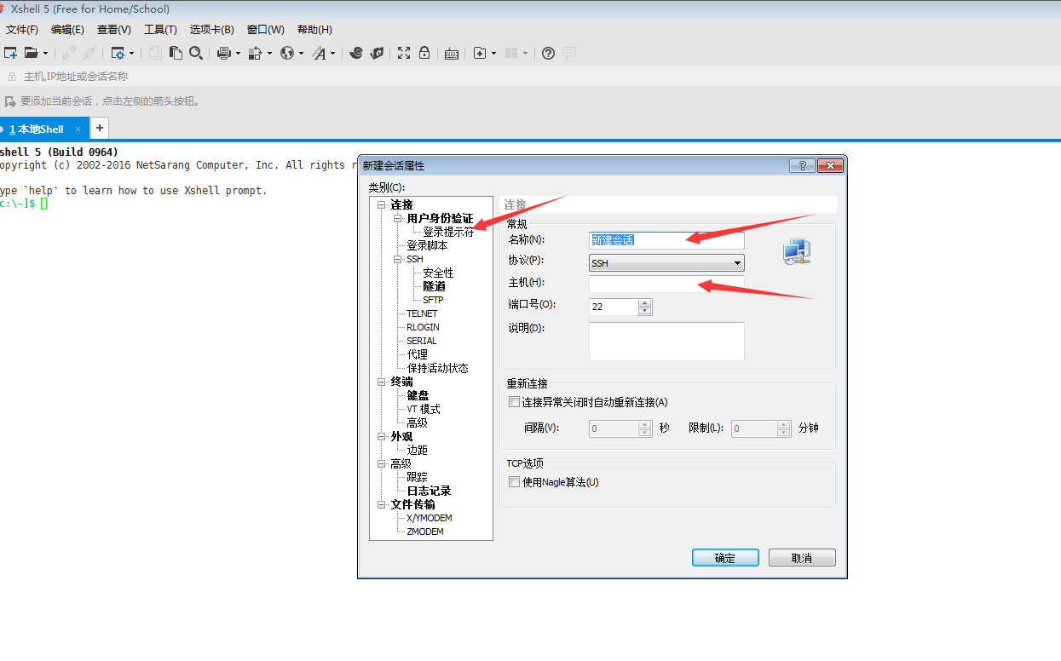The height and width of the screenshot is (661, 1061).
Task: Collapse the 连接 tree node
Action: (x=381, y=204)
